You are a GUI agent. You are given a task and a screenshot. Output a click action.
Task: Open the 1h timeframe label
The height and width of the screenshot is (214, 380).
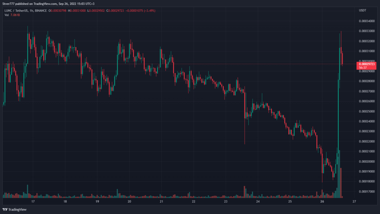32,11
